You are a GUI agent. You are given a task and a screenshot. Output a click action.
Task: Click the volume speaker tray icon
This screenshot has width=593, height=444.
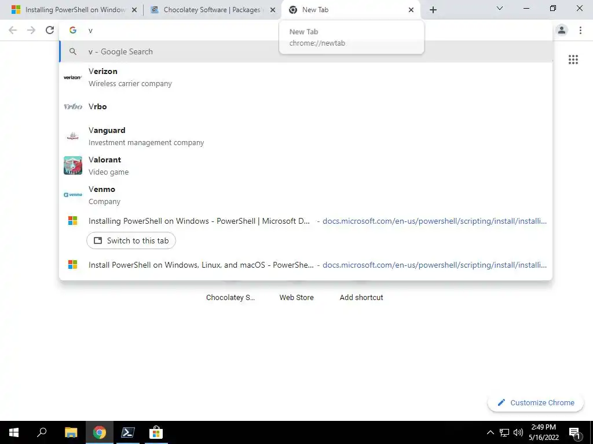pyautogui.click(x=518, y=432)
